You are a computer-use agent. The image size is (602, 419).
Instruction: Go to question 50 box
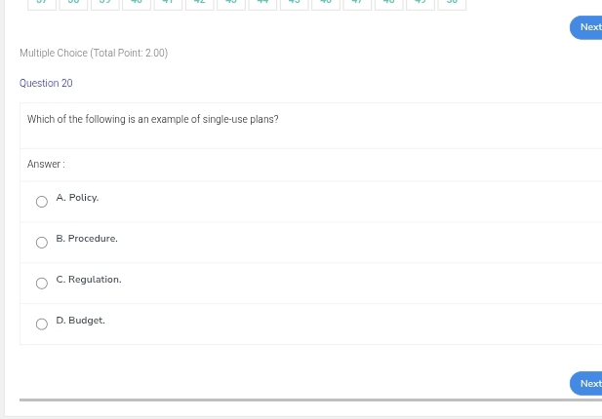[x=450, y=3]
